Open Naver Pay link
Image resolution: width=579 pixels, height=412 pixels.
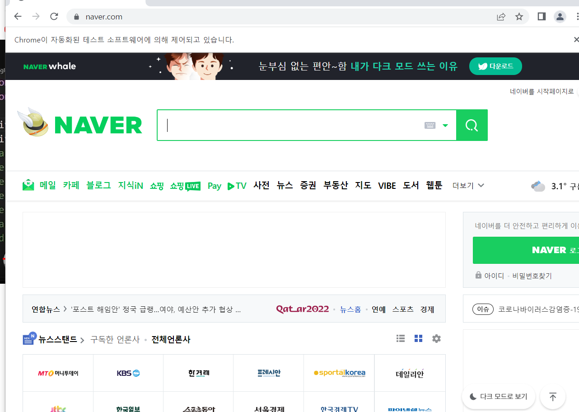[x=215, y=186]
